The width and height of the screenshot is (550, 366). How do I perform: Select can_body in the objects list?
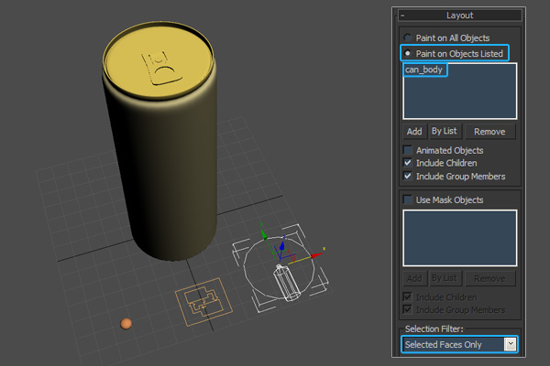424,70
